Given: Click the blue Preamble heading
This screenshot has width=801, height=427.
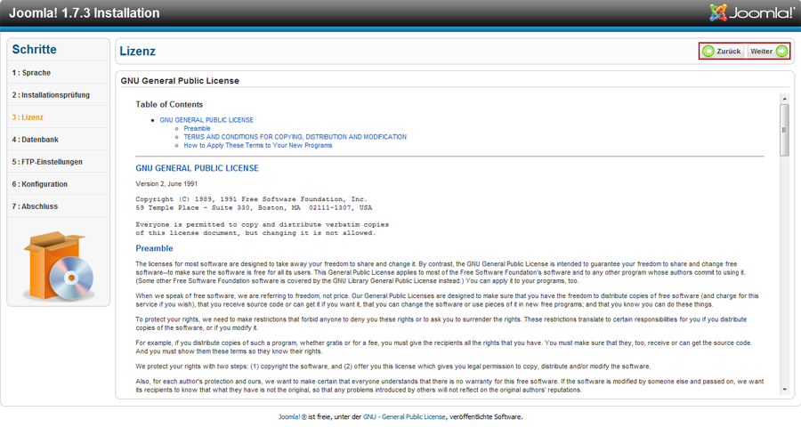Looking at the screenshot, I should (154, 248).
